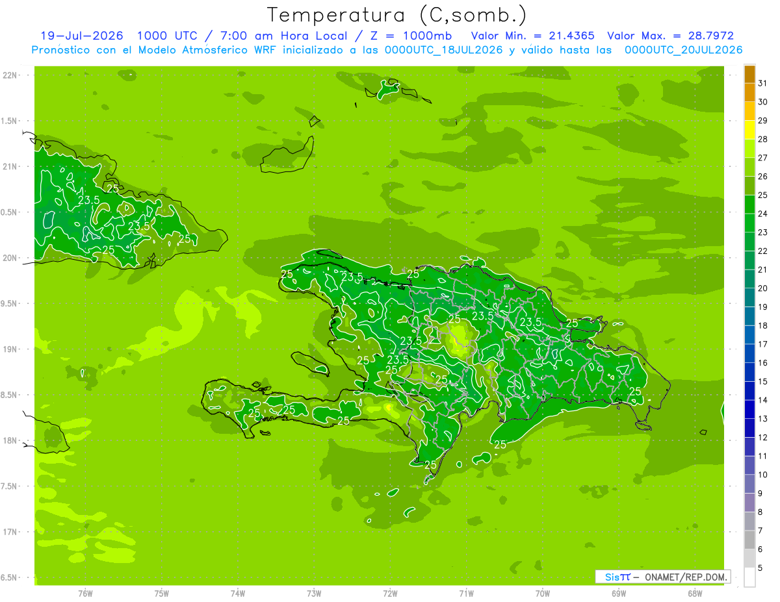Click longitude axis label '76W'
This screenshot has width=780, height=602.
[x=85, y=594]
